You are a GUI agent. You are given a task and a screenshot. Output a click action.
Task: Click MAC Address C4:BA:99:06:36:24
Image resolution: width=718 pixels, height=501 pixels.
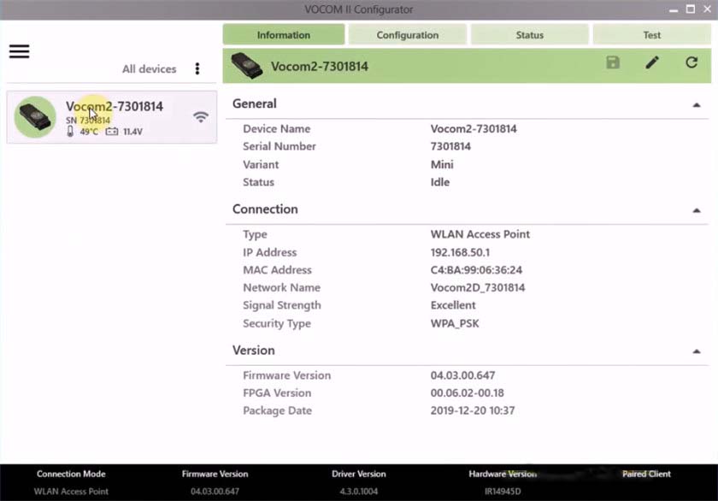(476, 269)
